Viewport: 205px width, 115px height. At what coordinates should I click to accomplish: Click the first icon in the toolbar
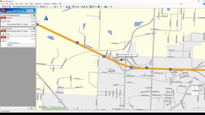[x=2, y=7]
